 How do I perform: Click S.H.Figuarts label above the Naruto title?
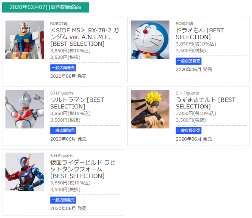coord(187,93)
